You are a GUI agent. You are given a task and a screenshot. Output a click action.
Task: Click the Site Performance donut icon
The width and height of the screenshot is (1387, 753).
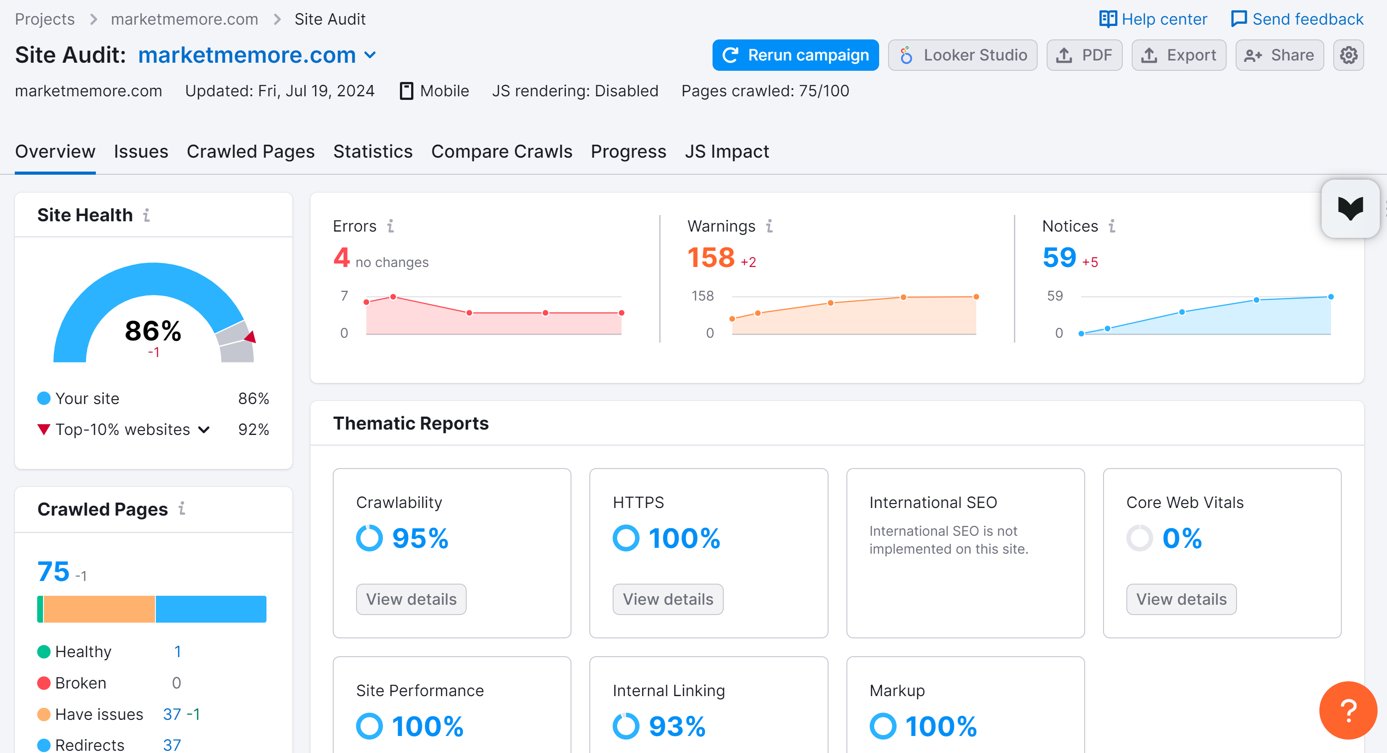369,726
